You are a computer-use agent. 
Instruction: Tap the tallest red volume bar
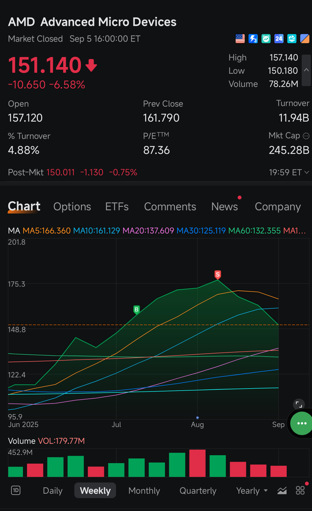(197, 463)
